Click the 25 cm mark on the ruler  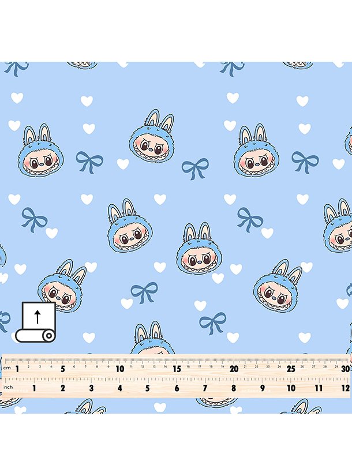click(290, 369)
